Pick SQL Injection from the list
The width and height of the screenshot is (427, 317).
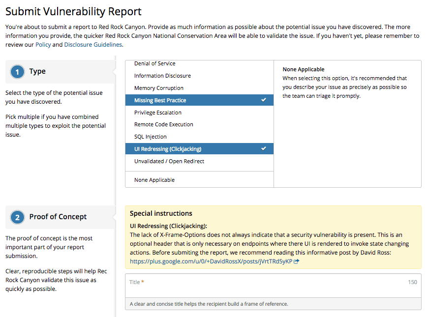(x=151, y=137)
